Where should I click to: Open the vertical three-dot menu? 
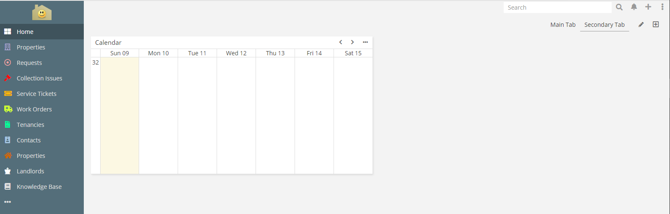click(662, 7)
